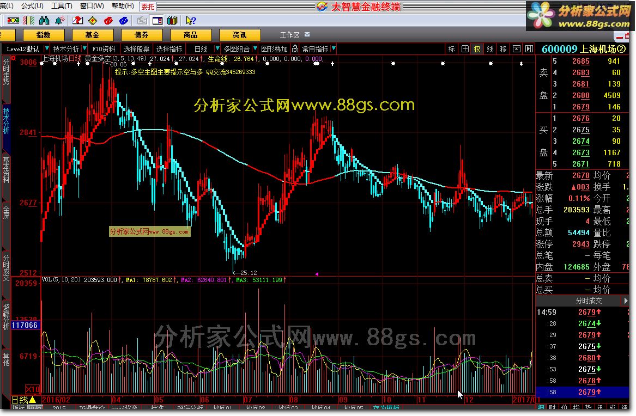Click the F10资料 toolbar item

click(x=104, y=49)
